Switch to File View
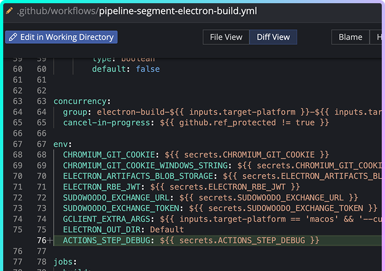Image resolution: width=385 pixels, height=271 pixels. point(226,37)
